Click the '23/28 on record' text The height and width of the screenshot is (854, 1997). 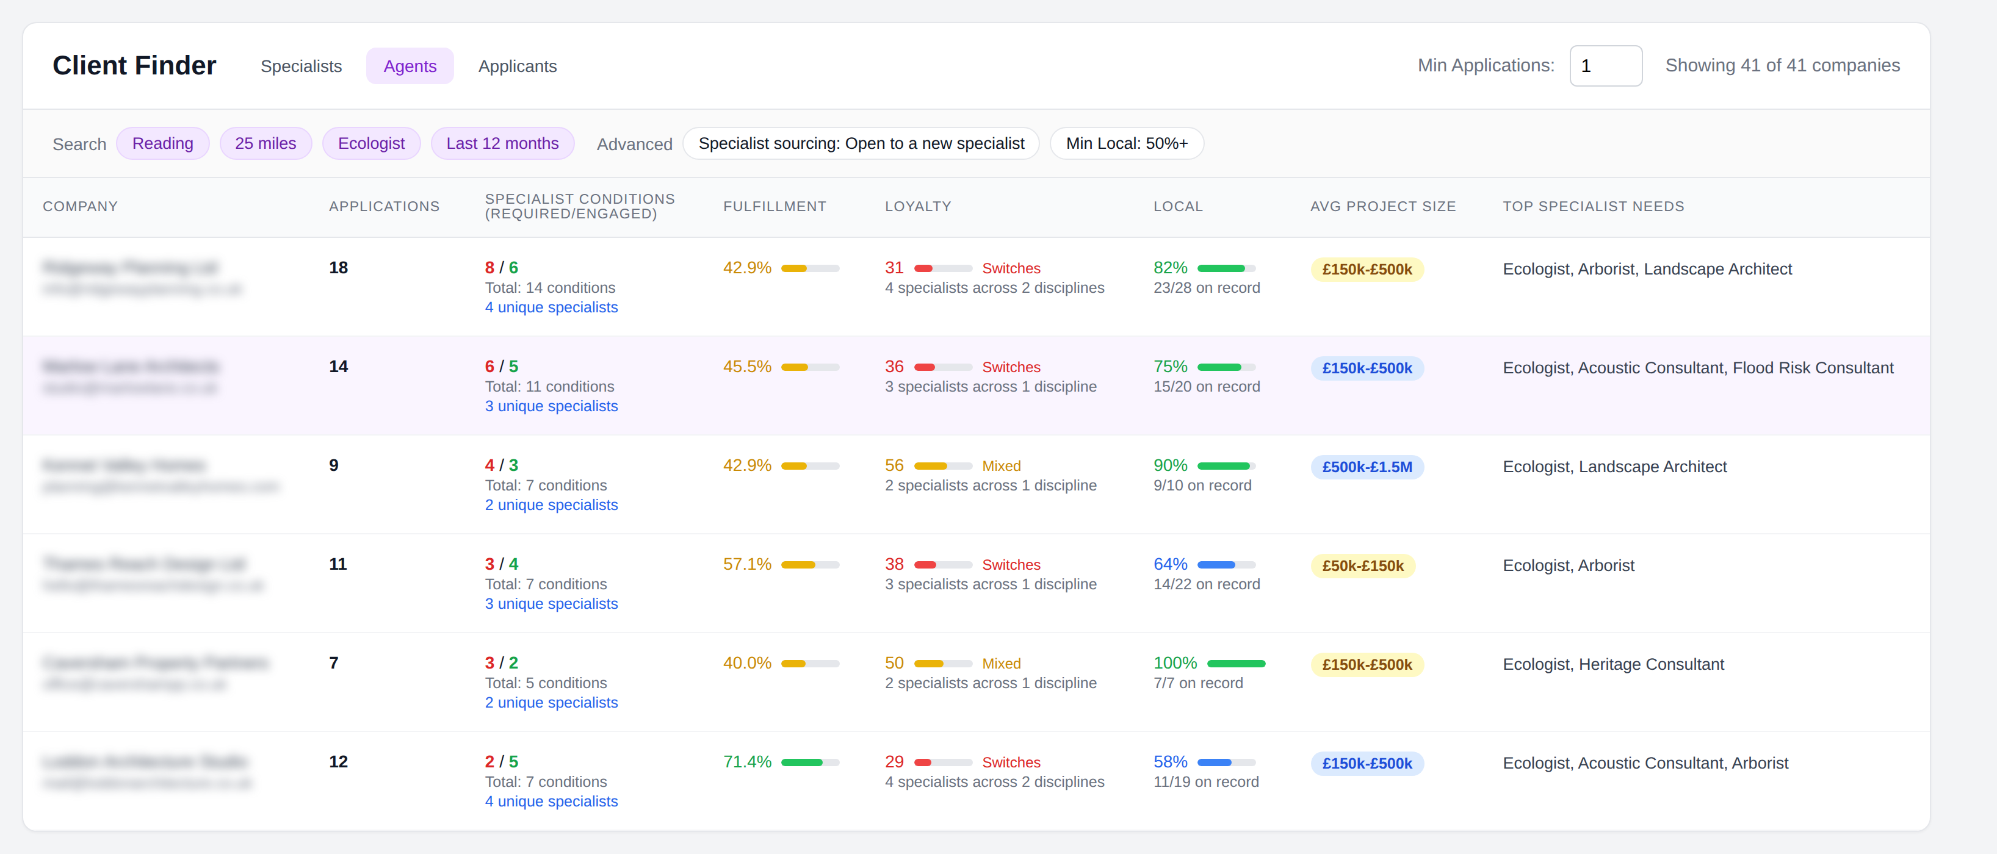[x=1206, y=289]
